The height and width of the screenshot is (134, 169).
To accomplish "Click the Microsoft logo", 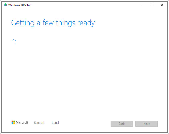I will 20,122.
